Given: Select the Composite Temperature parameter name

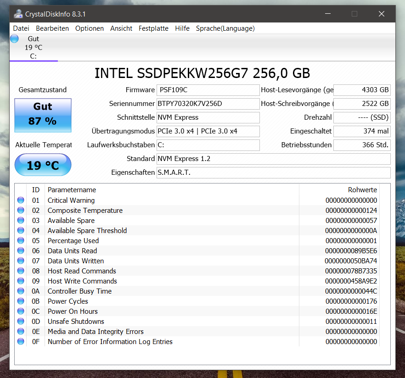Looking at the screenshot, I should (85, 210).
